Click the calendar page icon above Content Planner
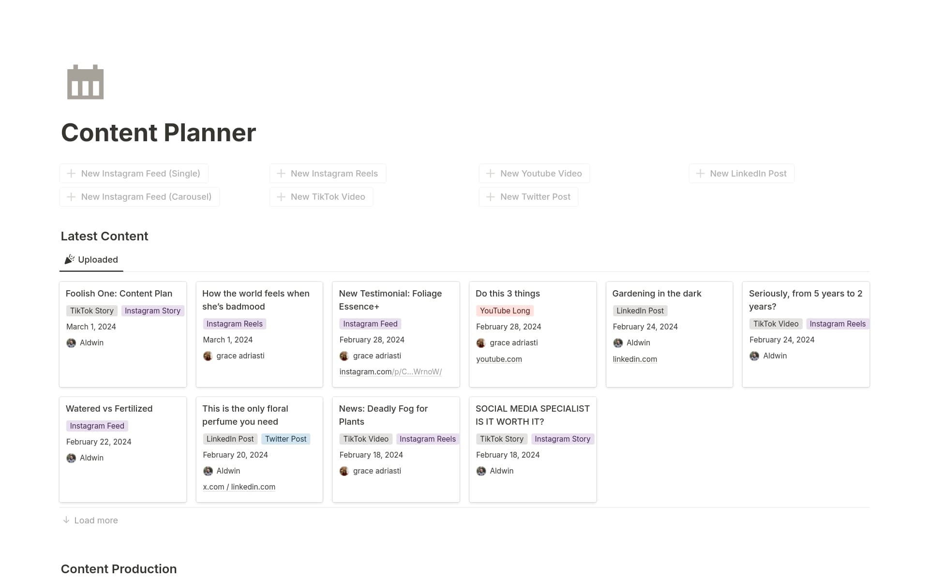 (x=85, y=82)
